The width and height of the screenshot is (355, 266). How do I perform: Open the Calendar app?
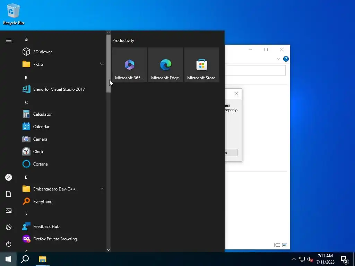63,127
